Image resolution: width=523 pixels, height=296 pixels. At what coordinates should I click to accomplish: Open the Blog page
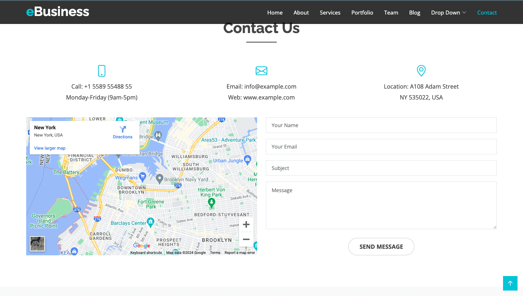point(414,12)
